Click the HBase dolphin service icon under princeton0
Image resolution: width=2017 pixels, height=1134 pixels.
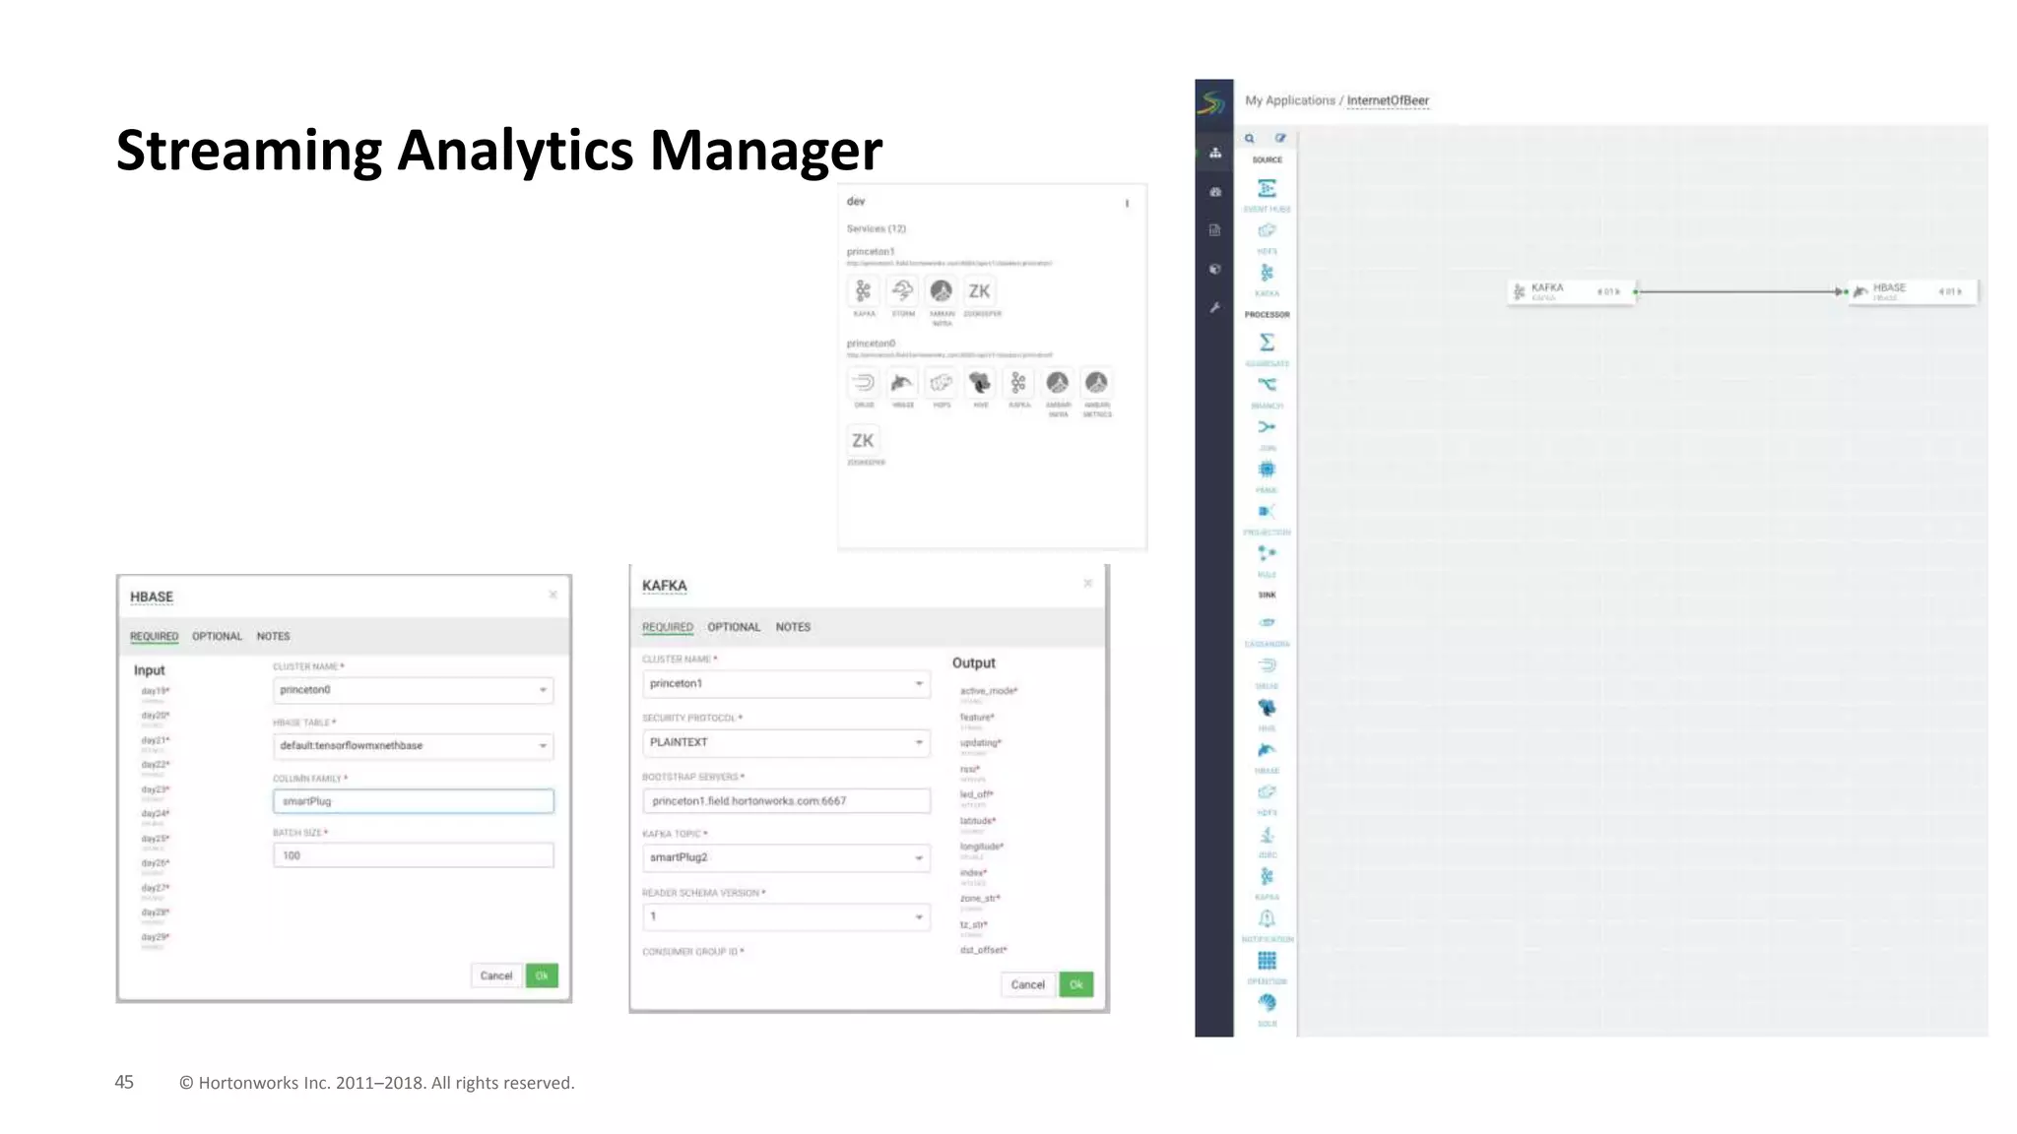tap(902, 383)
